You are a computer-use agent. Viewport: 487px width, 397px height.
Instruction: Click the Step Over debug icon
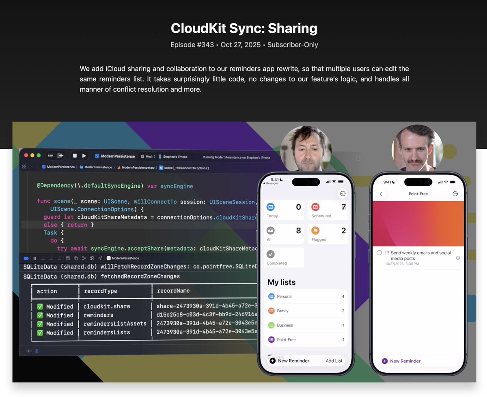click(x=43, y=258)
